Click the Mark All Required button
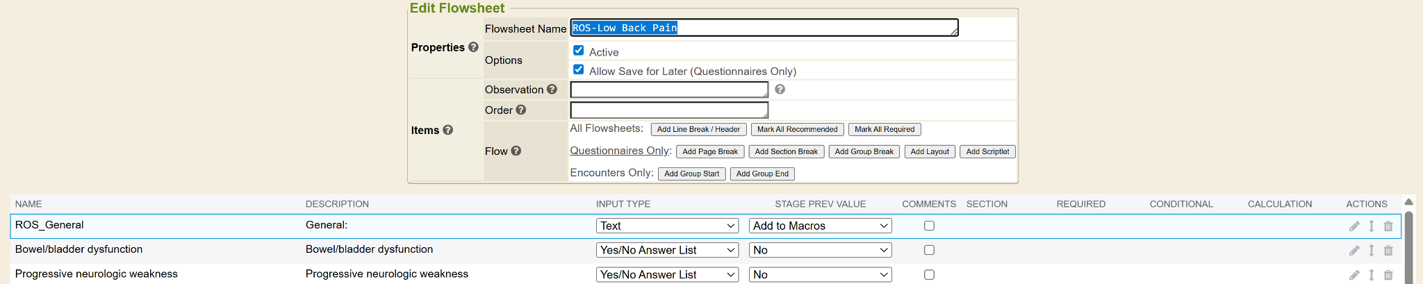This screenshot has width=1423, height=284. (x=884, y=129)
